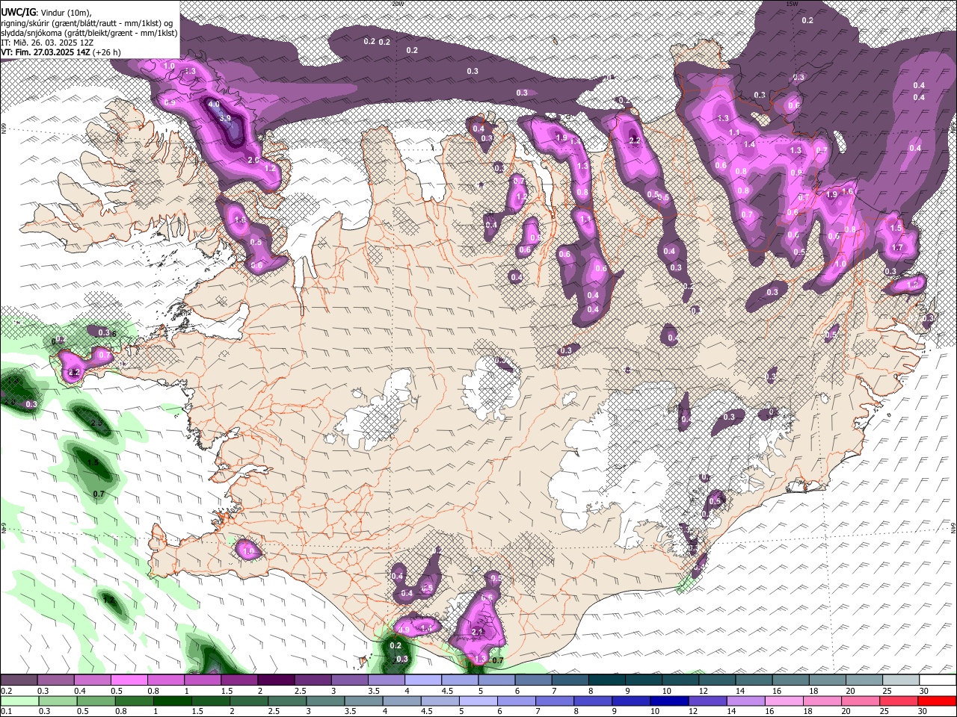Viewport: 957px width, 717px height.
Task: Click the "4.0" snowfall value on the map
Action: (214, 105)
